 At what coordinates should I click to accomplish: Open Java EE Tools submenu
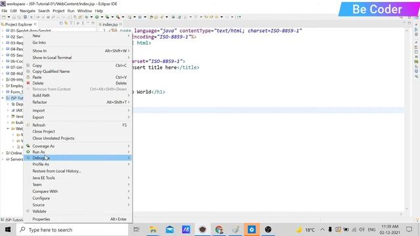pyautogui.click(x=77, y=178)
